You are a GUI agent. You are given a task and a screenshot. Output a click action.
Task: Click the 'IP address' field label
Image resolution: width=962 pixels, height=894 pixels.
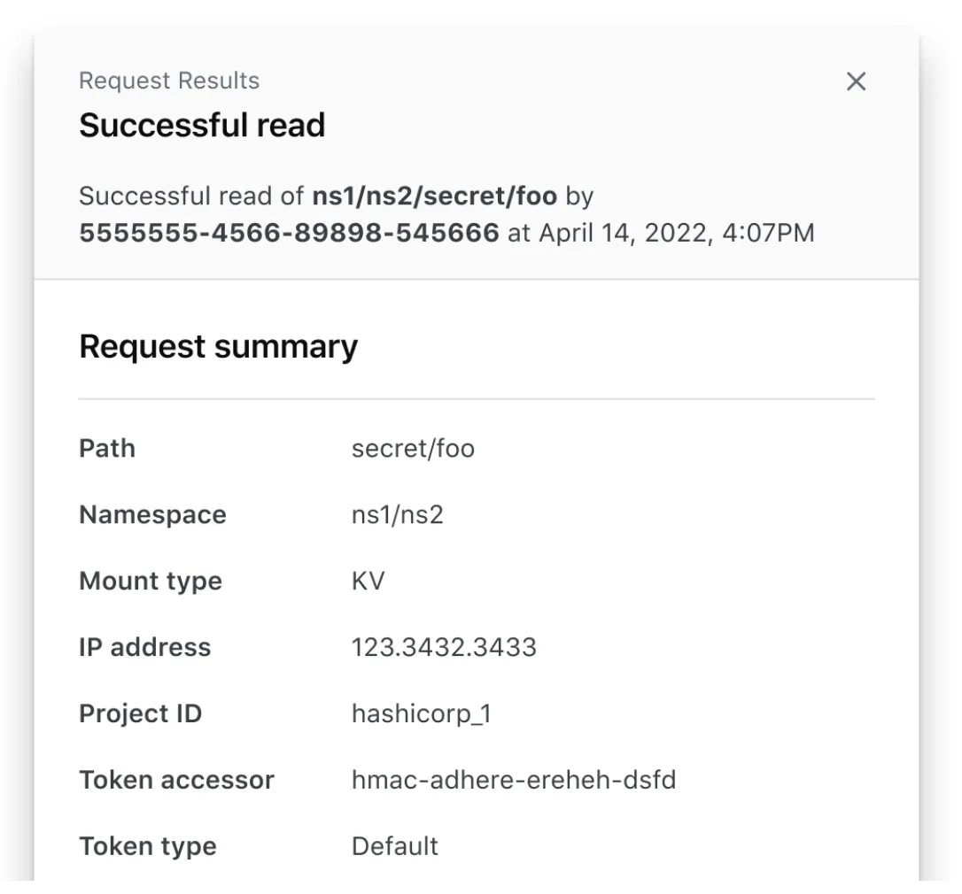click(145, 647)
